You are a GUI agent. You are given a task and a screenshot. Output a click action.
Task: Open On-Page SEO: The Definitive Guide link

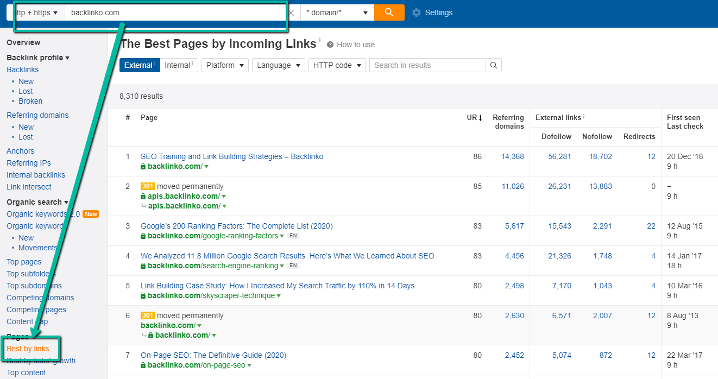click(213, 355)
